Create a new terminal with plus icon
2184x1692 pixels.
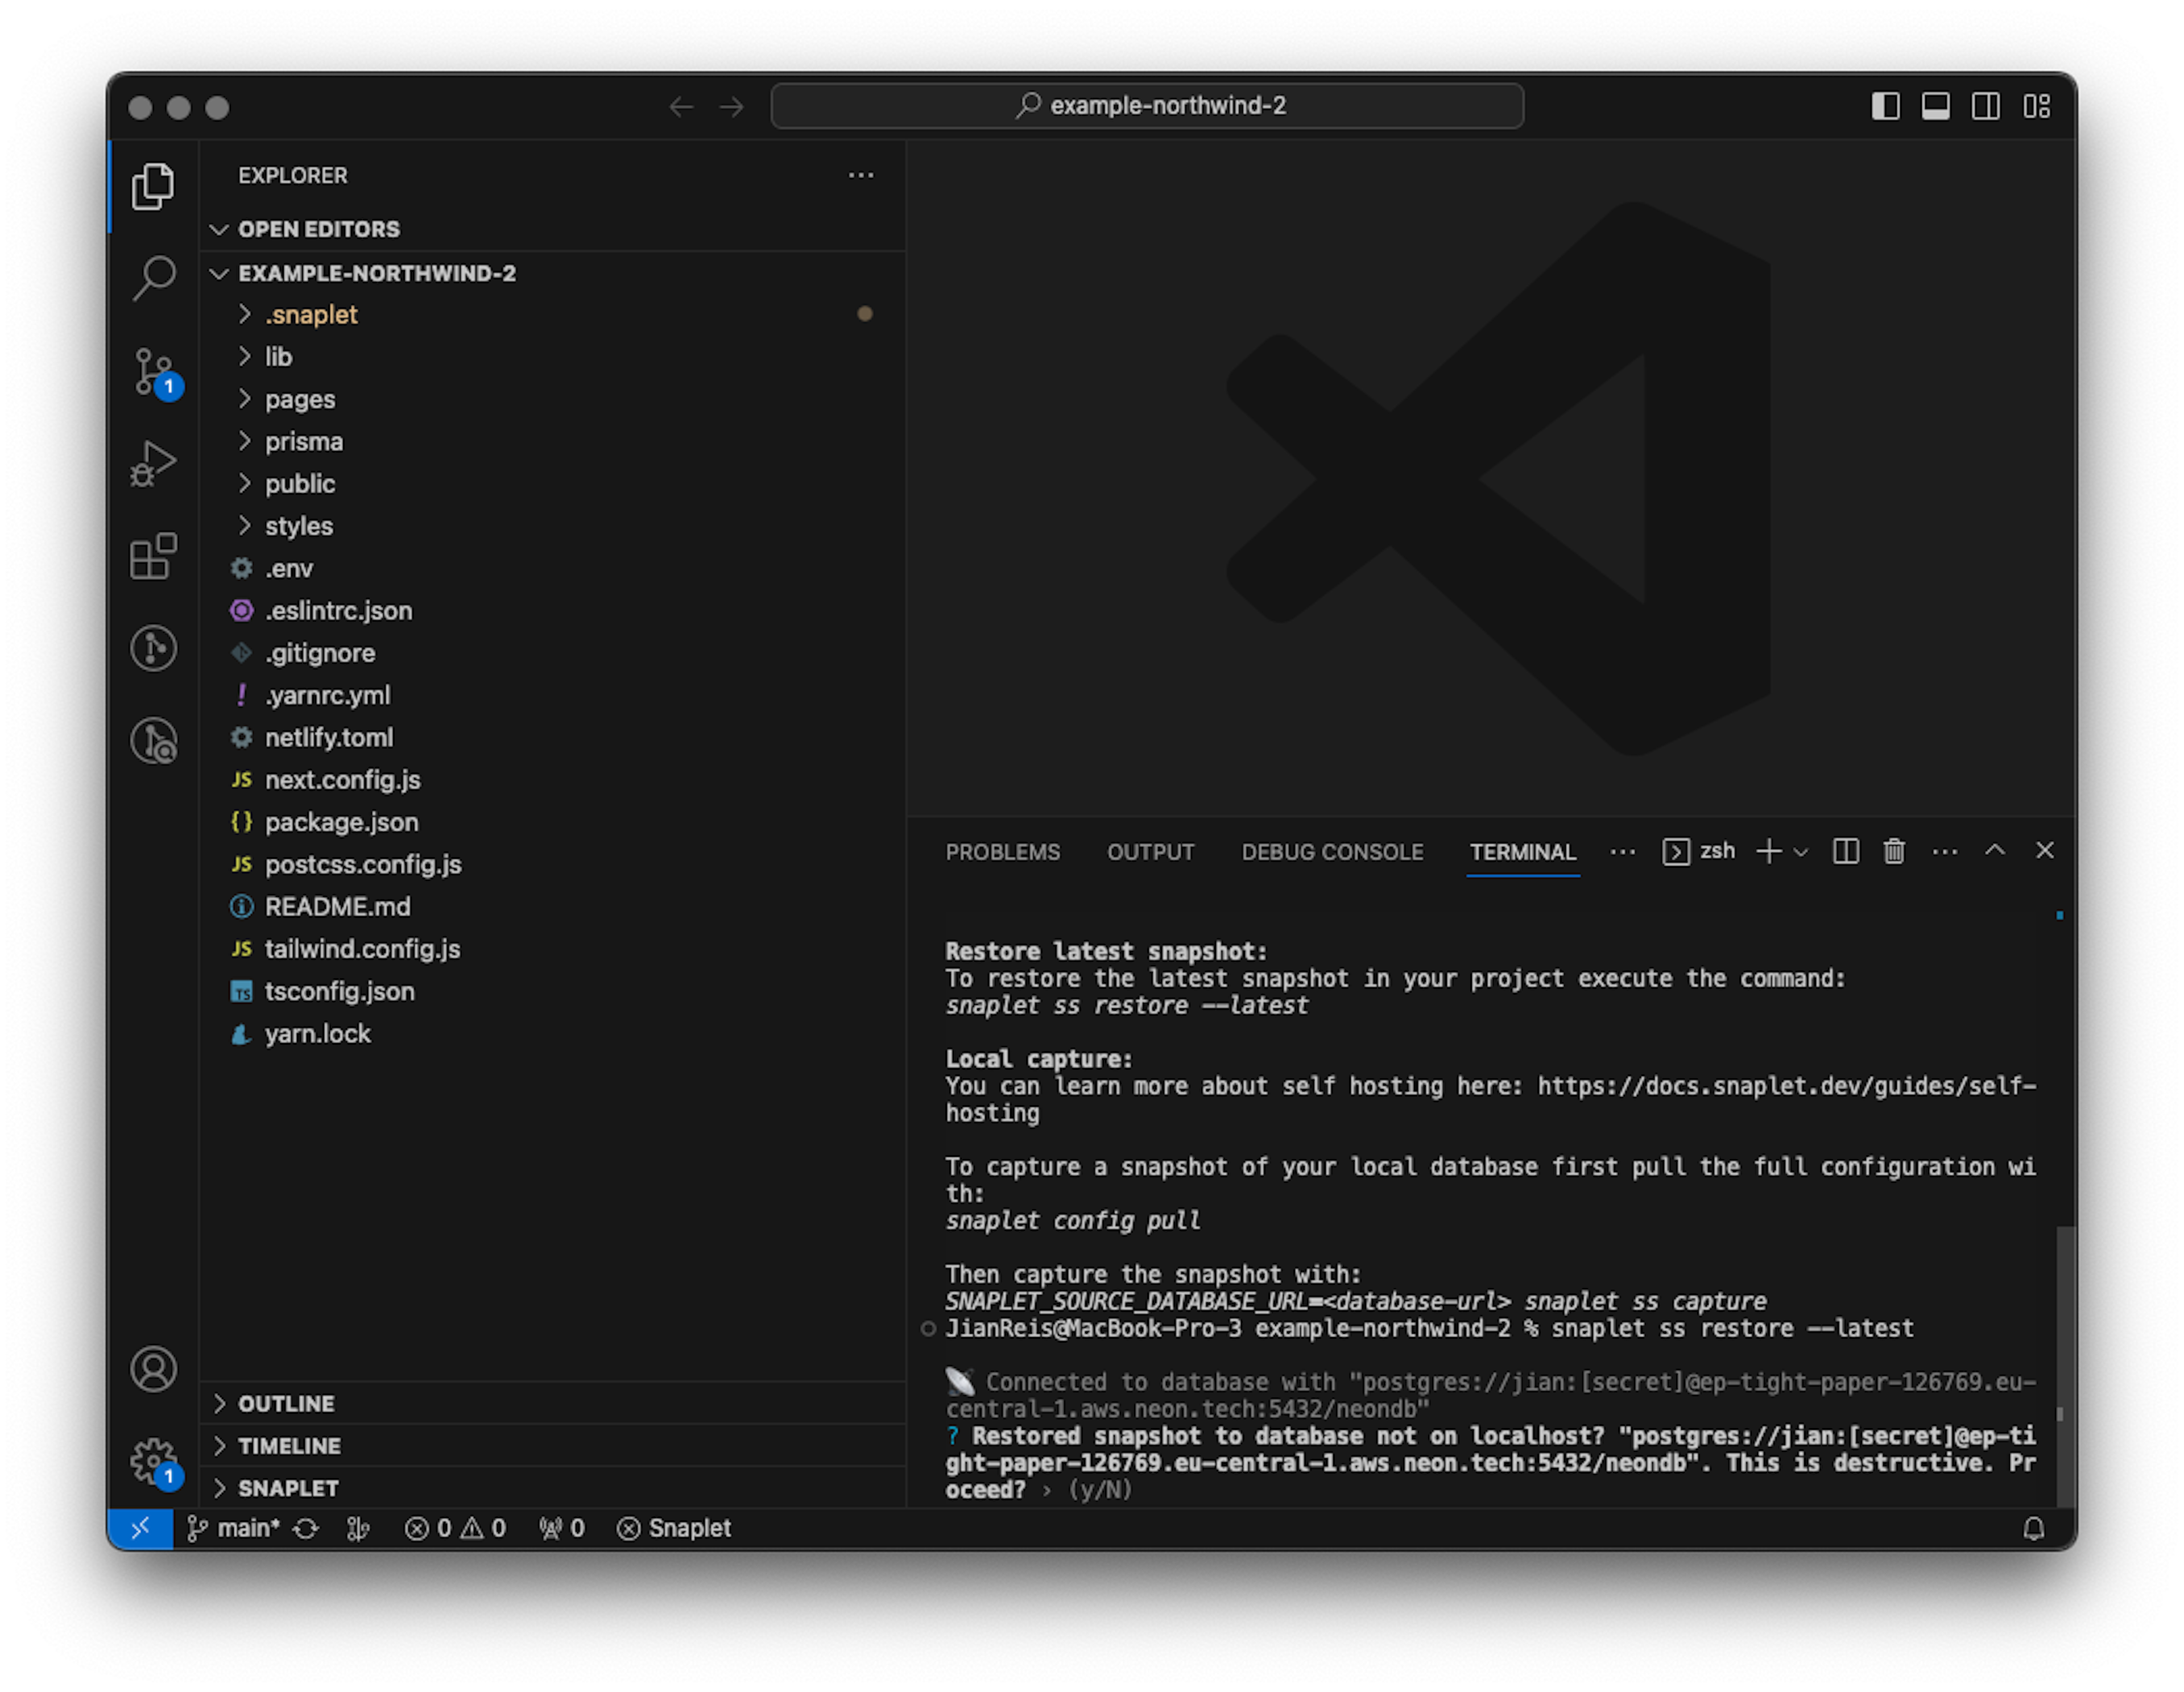click(1768, 851)
